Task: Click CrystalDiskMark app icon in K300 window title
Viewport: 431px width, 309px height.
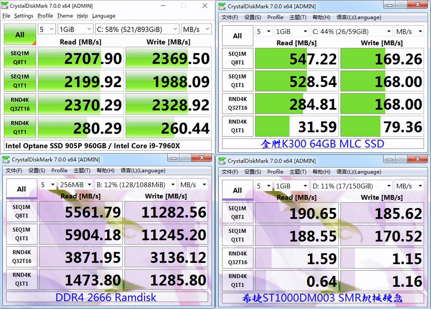Action: 222,7
